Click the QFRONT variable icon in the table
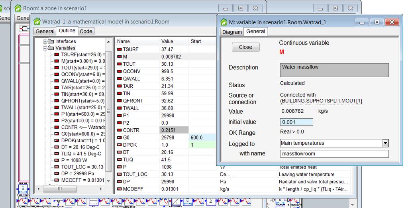The height and width of the screenshot is (208, 408). (120, 101)
